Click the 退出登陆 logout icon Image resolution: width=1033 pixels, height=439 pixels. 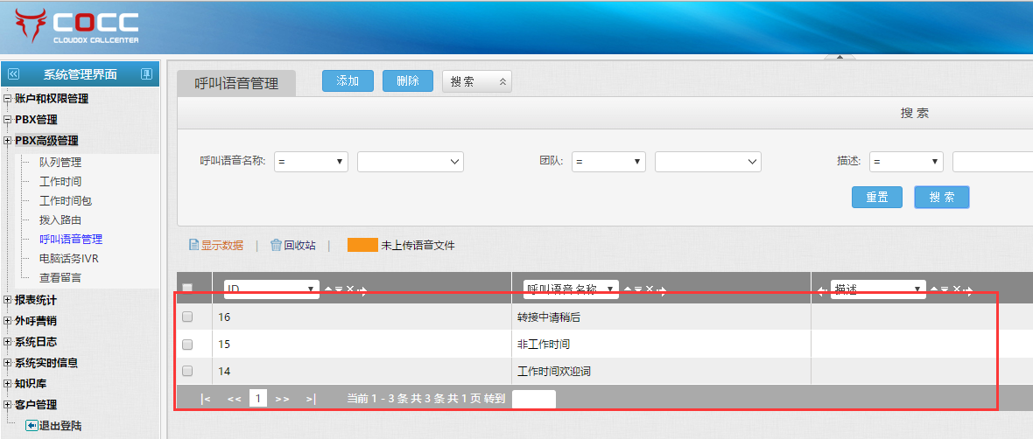32,426
